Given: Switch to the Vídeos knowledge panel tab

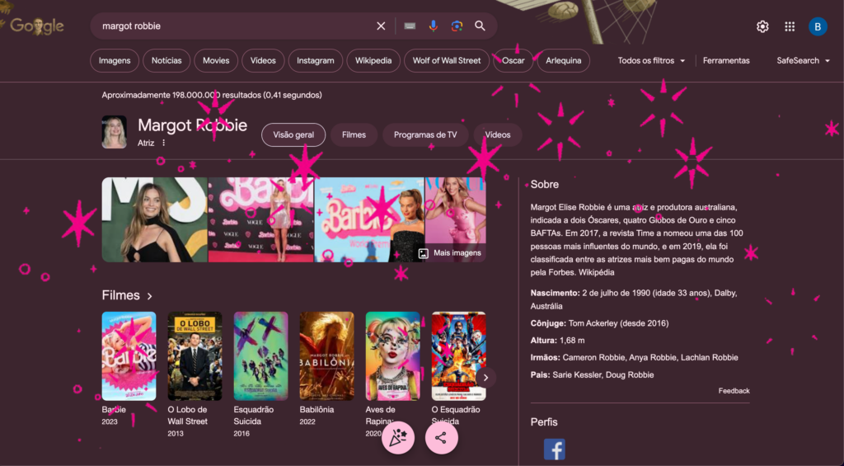Looking at the screenshot, I should coord(498,134).
